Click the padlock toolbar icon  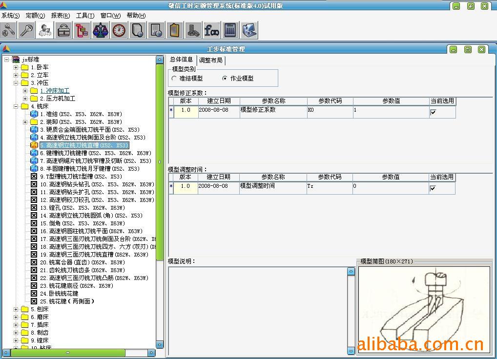pyautogui.click(x=63, y=30)
